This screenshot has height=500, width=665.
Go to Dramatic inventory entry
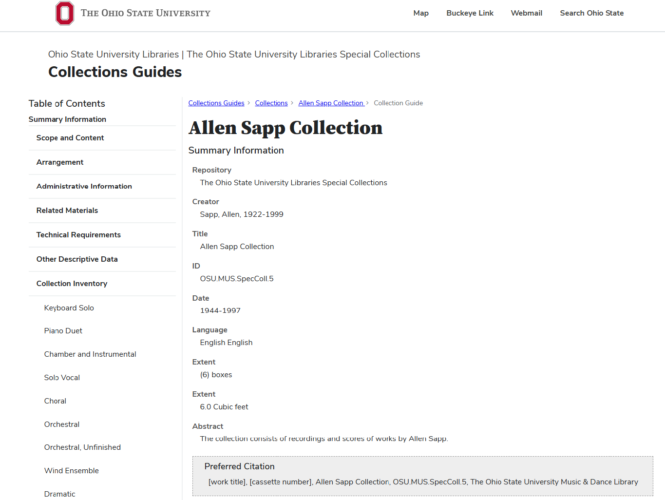pos(60,494)
